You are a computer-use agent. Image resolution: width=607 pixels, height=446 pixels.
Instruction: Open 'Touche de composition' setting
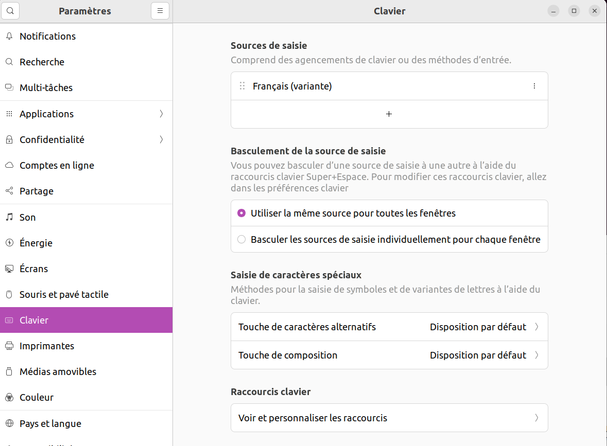[x=389, y=355]
